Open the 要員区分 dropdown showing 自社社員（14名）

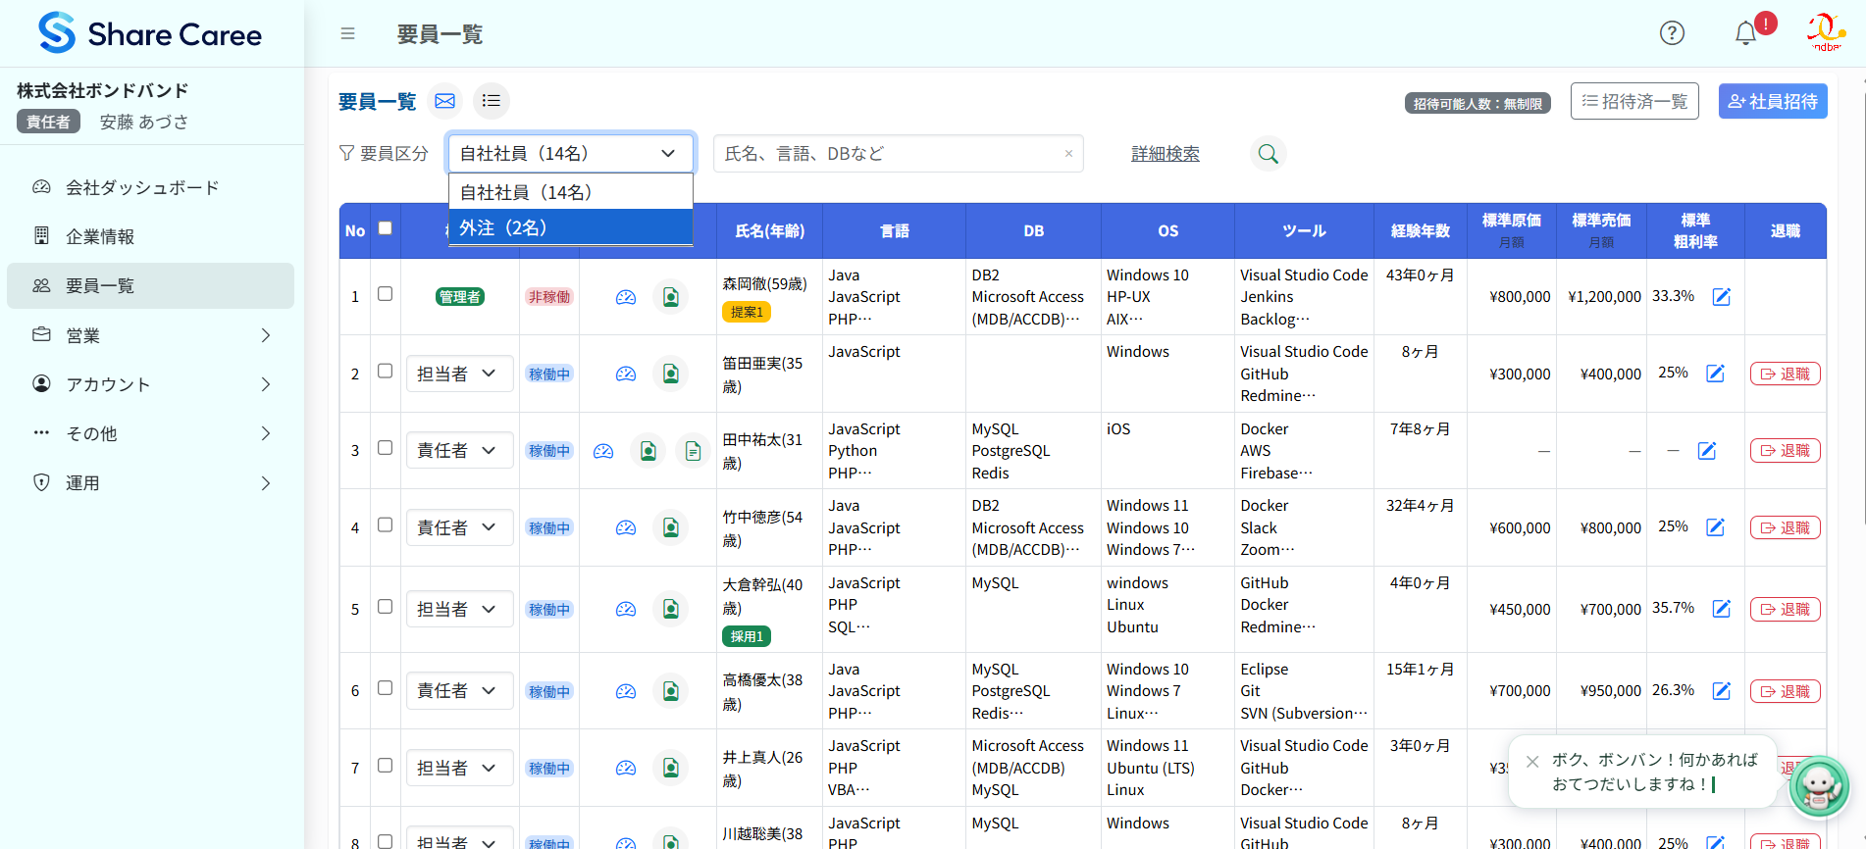pos(571,154)
